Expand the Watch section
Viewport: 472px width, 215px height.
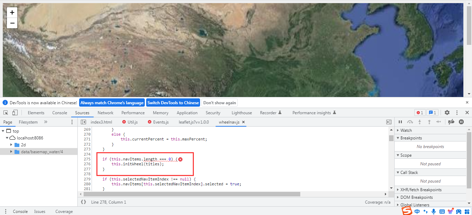(x=406, y=130)
